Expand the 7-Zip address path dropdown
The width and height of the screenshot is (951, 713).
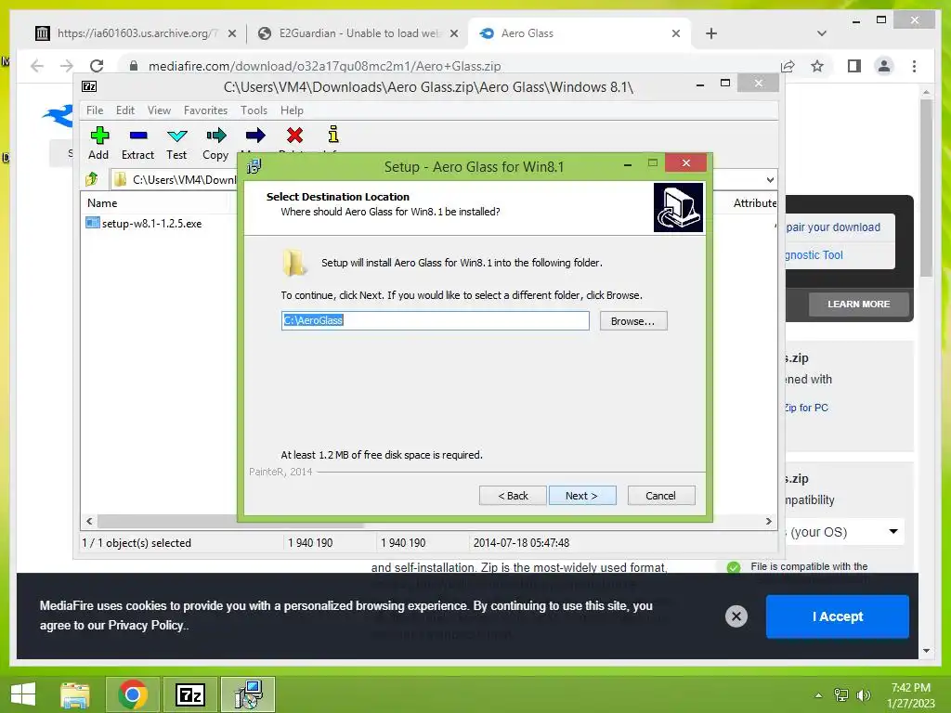click(x=770, y=179)
